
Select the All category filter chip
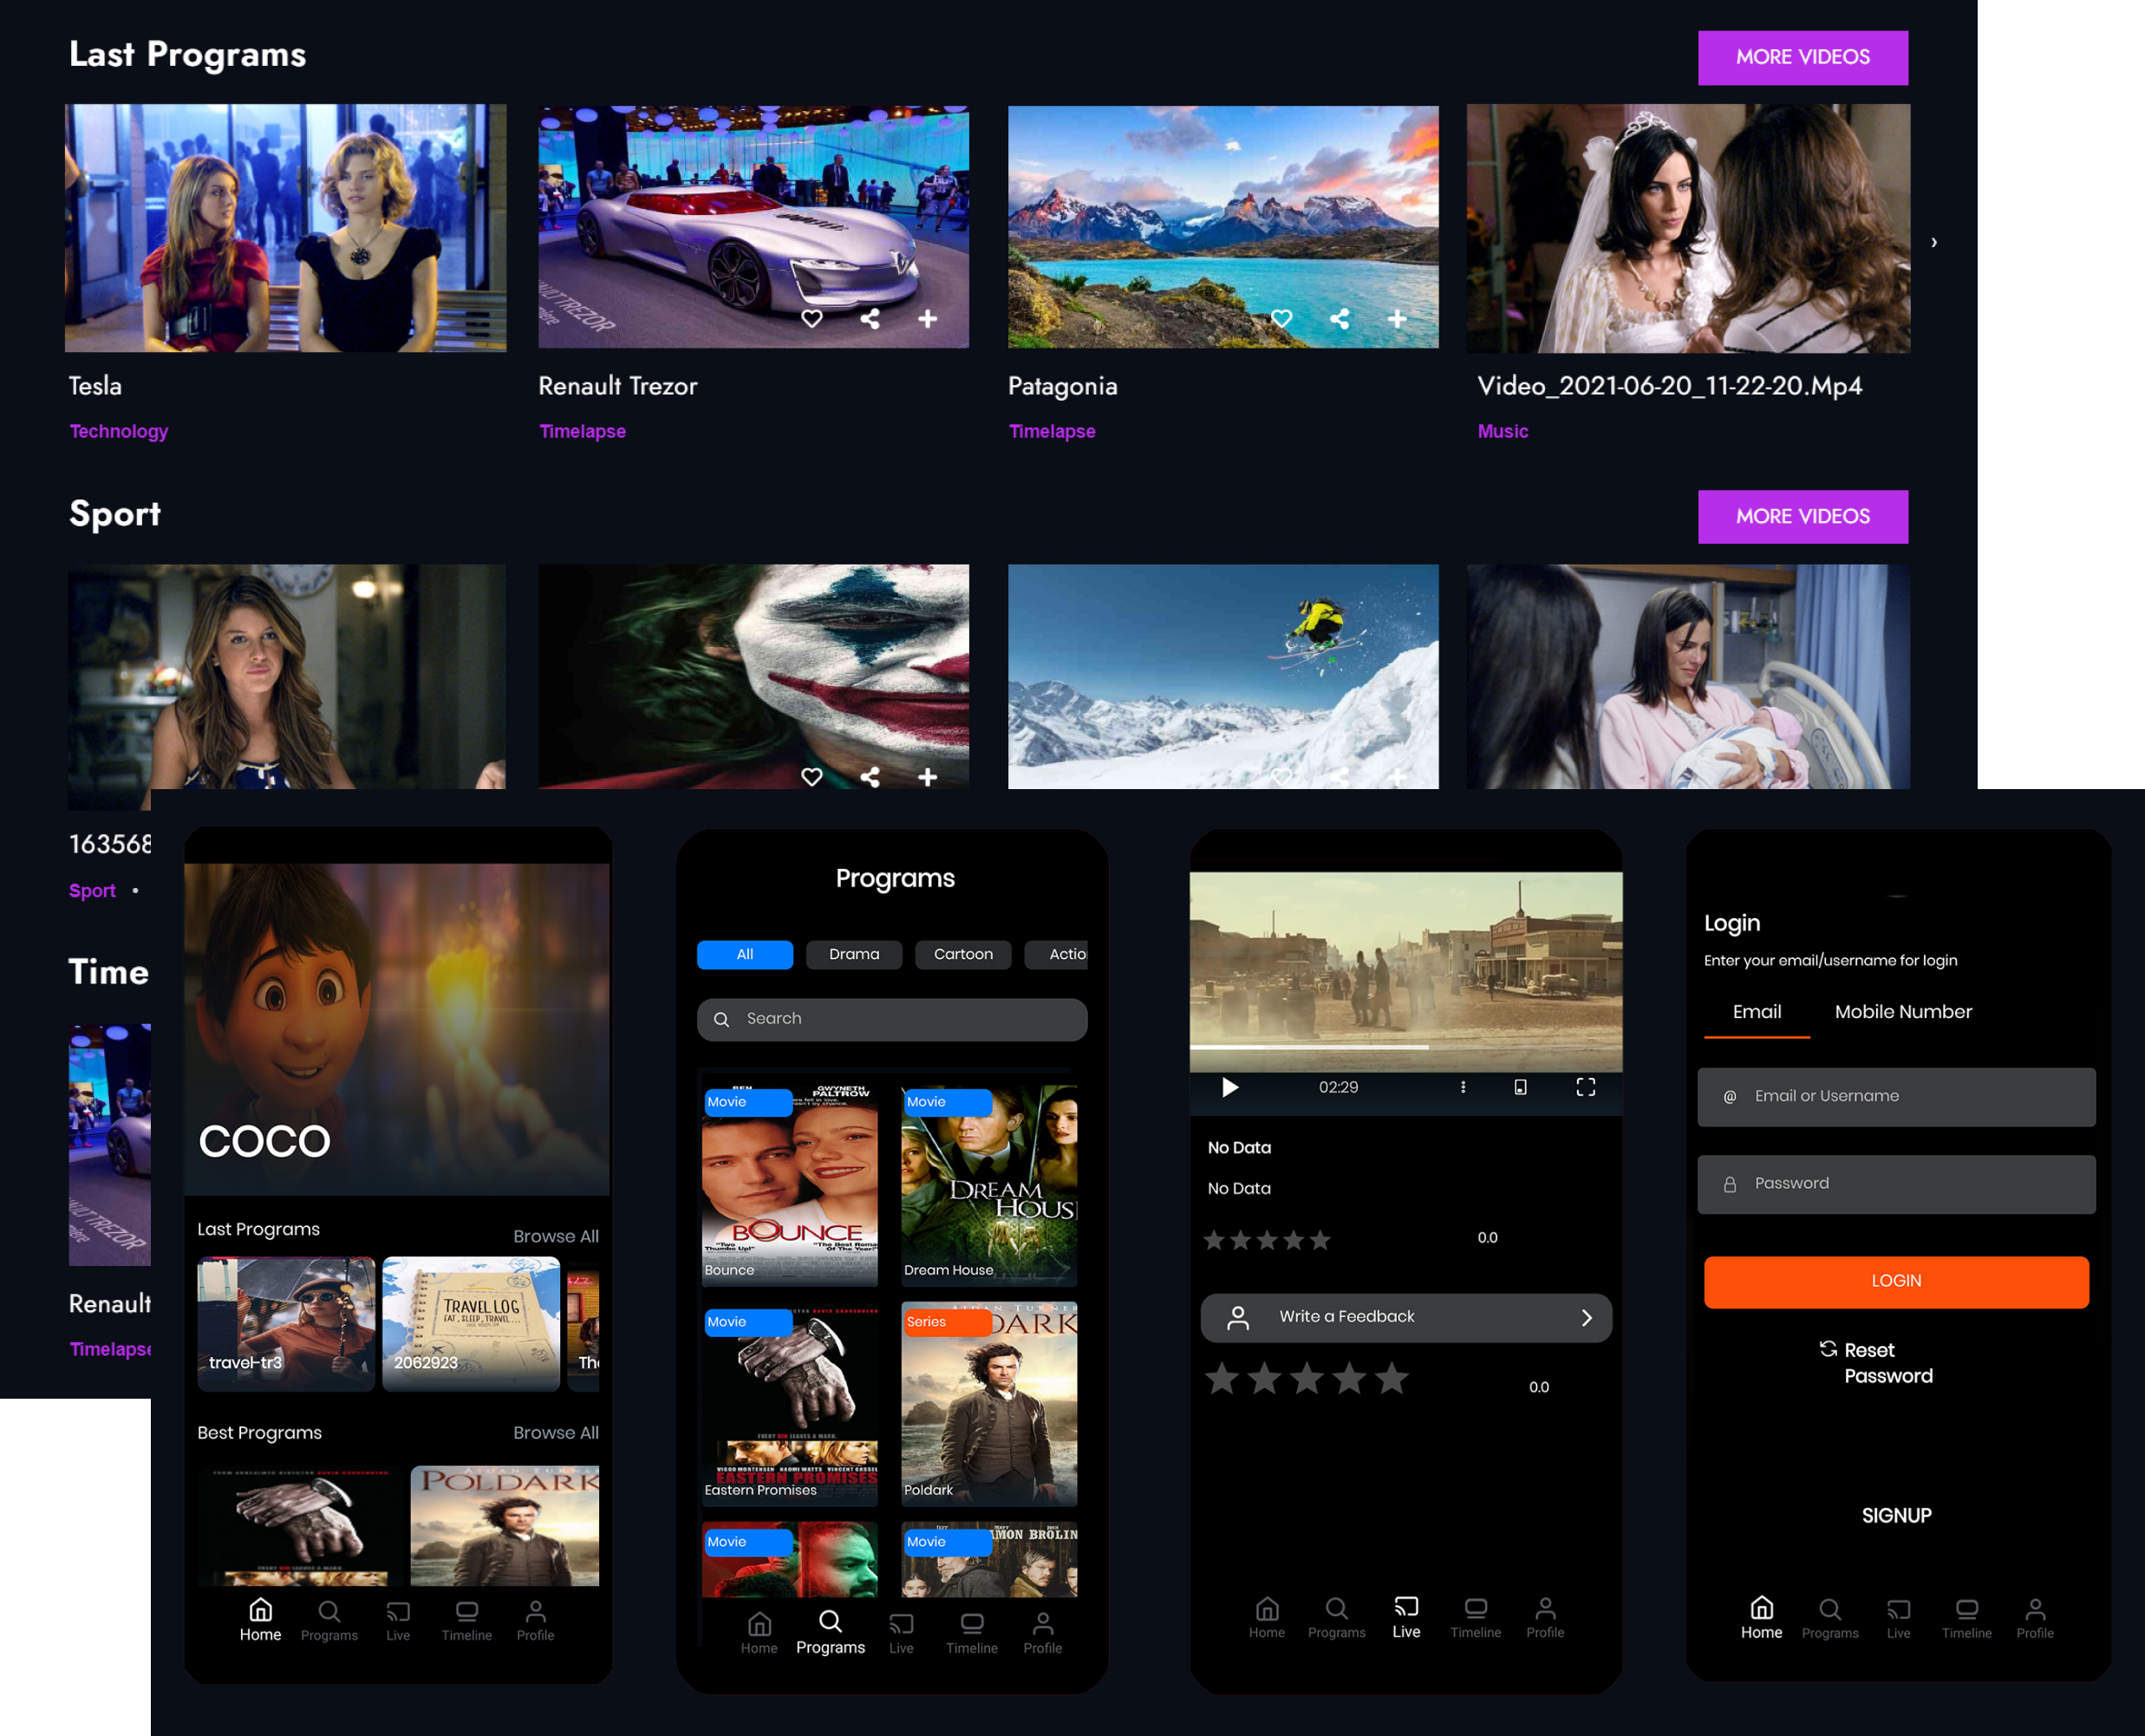[x=744, y=954]
